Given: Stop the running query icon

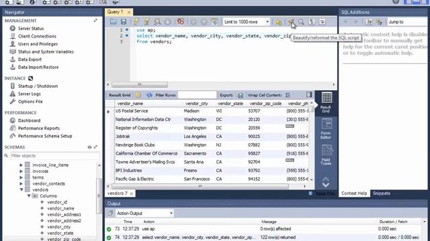Looking at the screenshot, I should (x=168, y=21).
